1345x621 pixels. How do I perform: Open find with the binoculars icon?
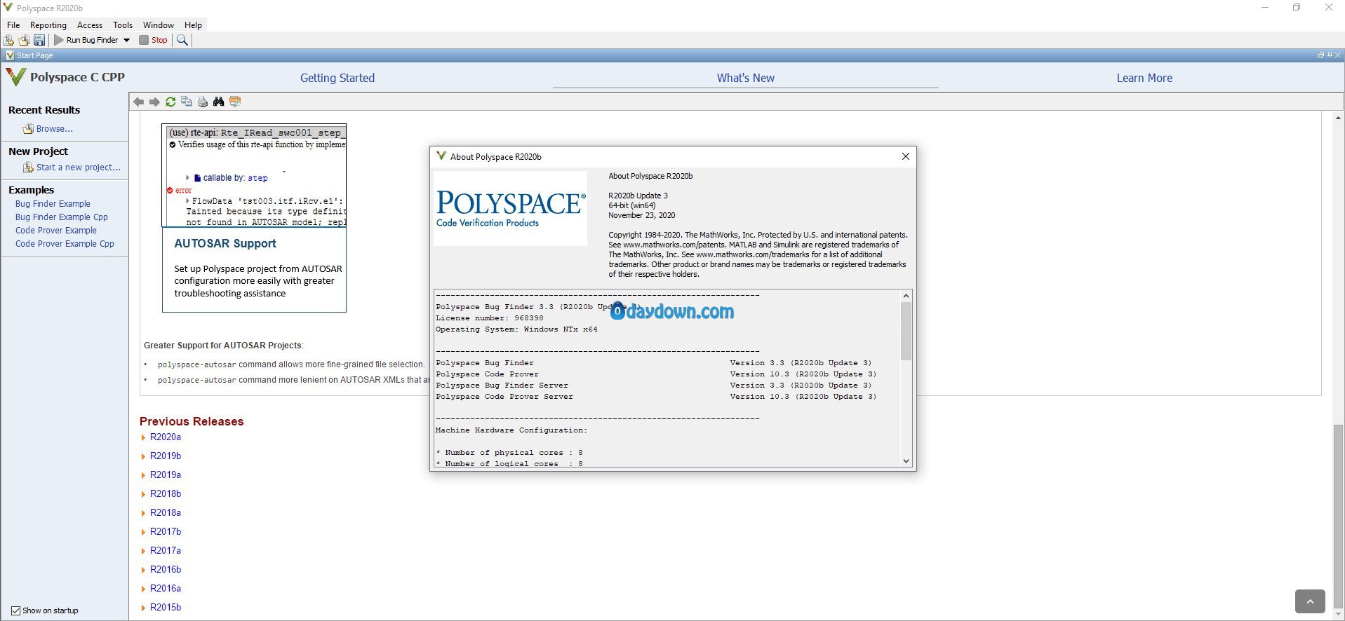tap(219, 102)
